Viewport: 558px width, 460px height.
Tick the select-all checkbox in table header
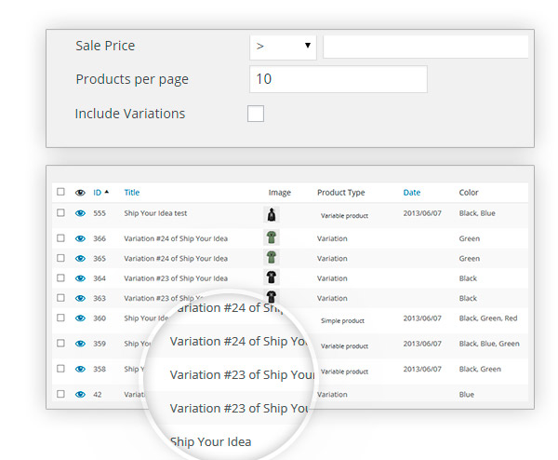point(60,192)
